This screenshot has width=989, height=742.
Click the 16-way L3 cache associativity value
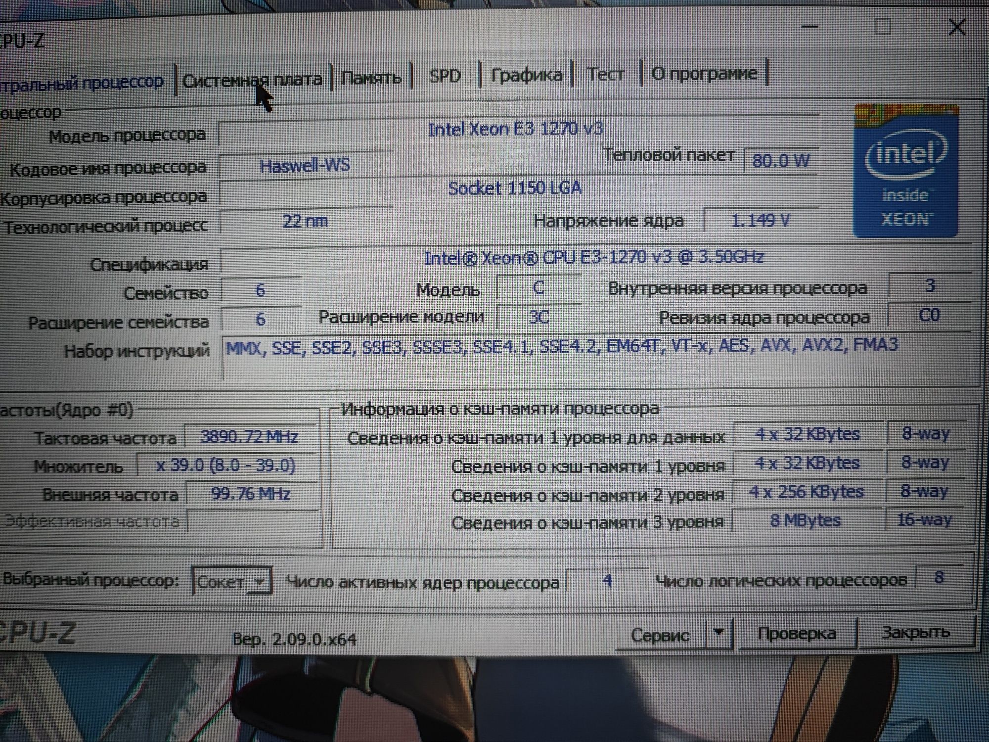pos(924,519)
